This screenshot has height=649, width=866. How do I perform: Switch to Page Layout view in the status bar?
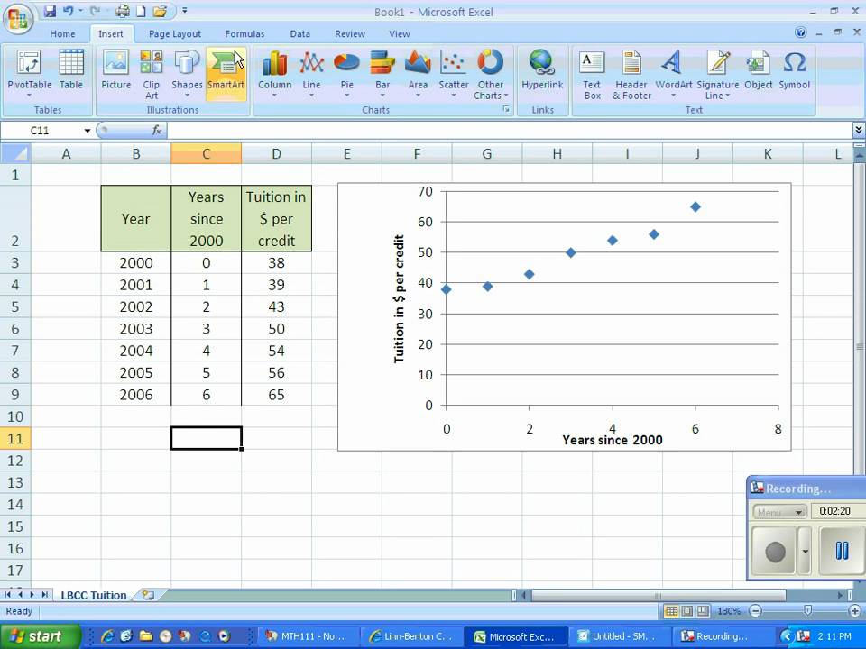pos(687,611)
